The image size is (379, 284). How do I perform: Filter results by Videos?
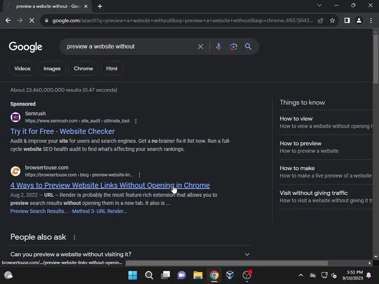[22, 68]
